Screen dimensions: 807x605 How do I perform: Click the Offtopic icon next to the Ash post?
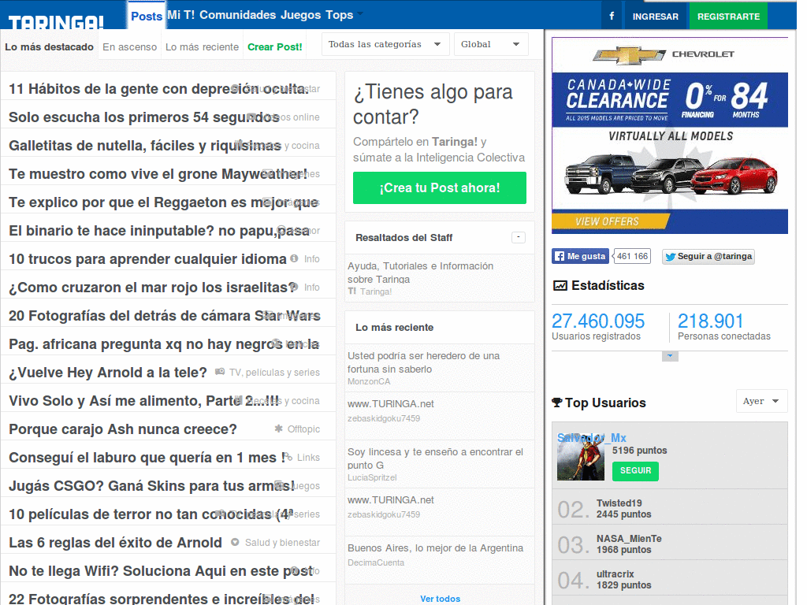[x=278, y=429]
